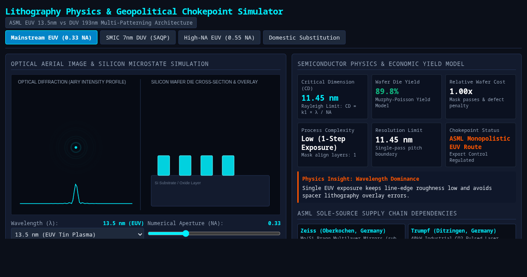The image size is (527, 277).
Task: Click the Wafer Die Yield 89.8% value
Action: (x=387, y=91)
